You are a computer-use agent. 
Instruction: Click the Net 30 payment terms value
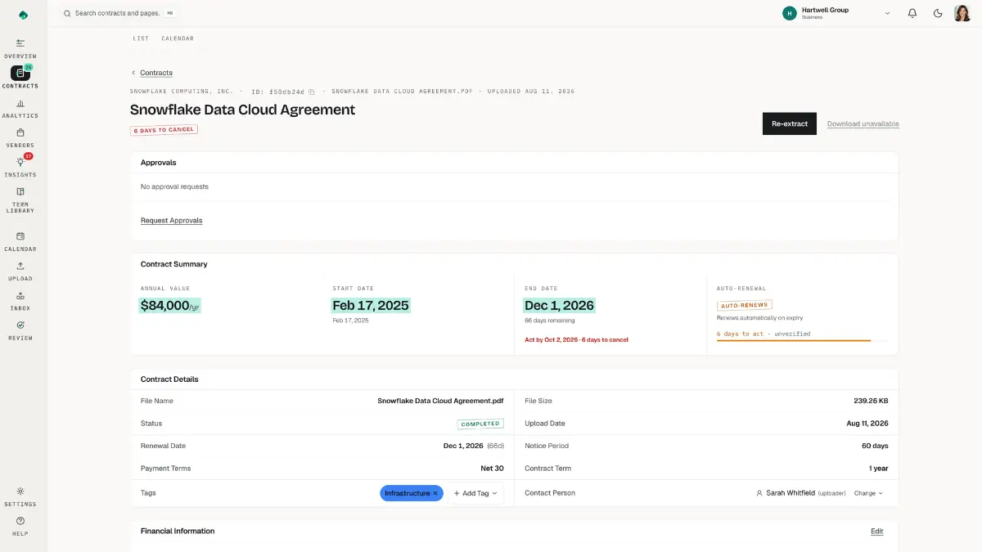tap(492, 469)
